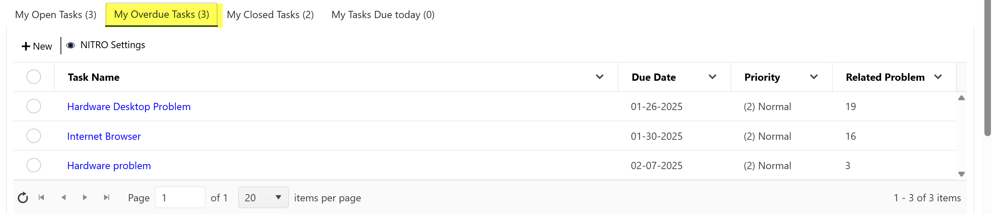Switch to My Open Tasks tab
Screen dimensions: 992x214
click(x=55, y=14)
